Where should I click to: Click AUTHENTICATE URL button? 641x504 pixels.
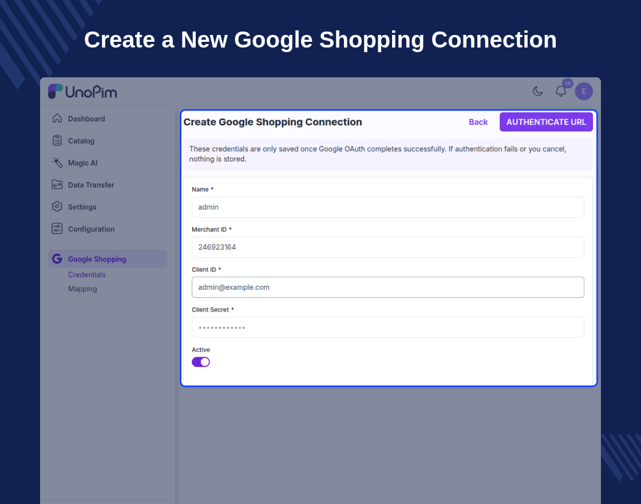click(546, 122)
